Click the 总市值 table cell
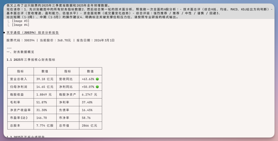Screen dimensions: 278x141 tap(68, 126)
